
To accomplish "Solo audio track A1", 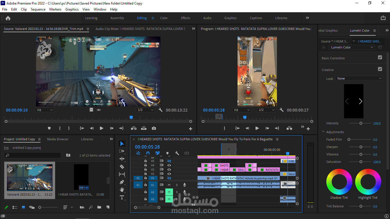I will (x=177, y=185).
